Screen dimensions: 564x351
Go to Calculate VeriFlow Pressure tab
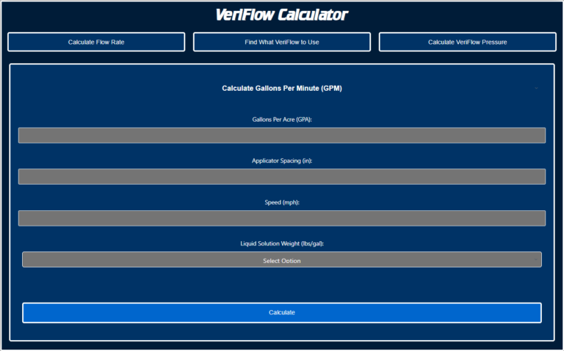coord(467,42)
